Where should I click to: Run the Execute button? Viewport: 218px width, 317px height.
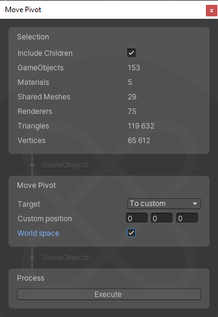109,294
